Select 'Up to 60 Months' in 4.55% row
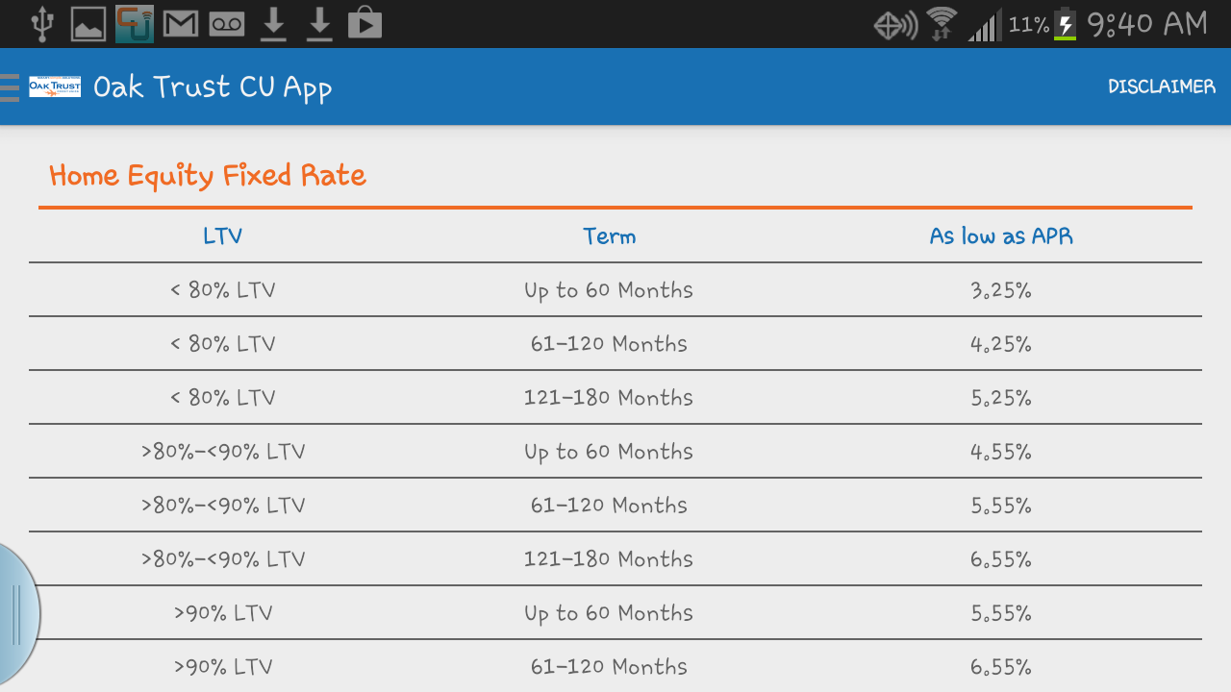This screenshot has height=692, width=1231. tap(609, 452)
